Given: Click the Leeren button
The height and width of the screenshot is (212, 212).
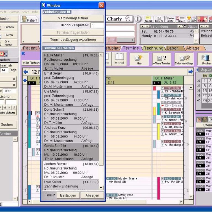Looking at the screenshot, I should coord(8,35).
